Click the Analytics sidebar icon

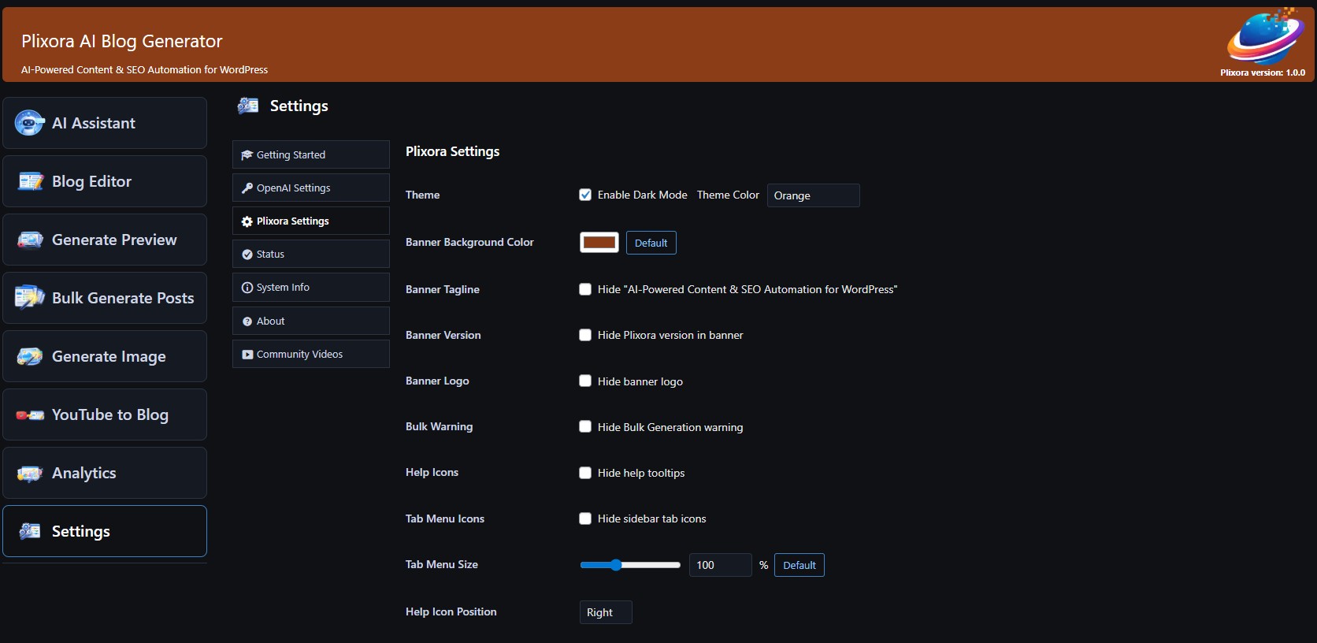point(30,474)
